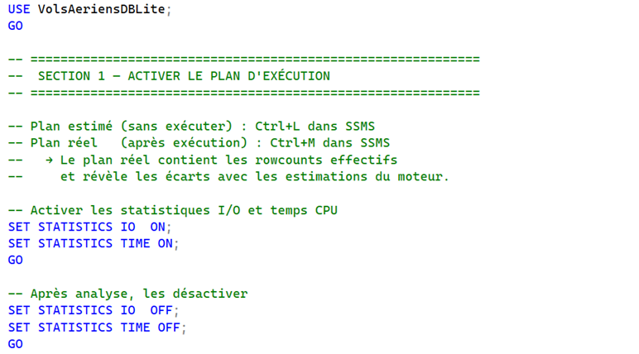Click the ON keyword in SET STATISTICS IO ON

pyautogui.click(x=158, y=227)
